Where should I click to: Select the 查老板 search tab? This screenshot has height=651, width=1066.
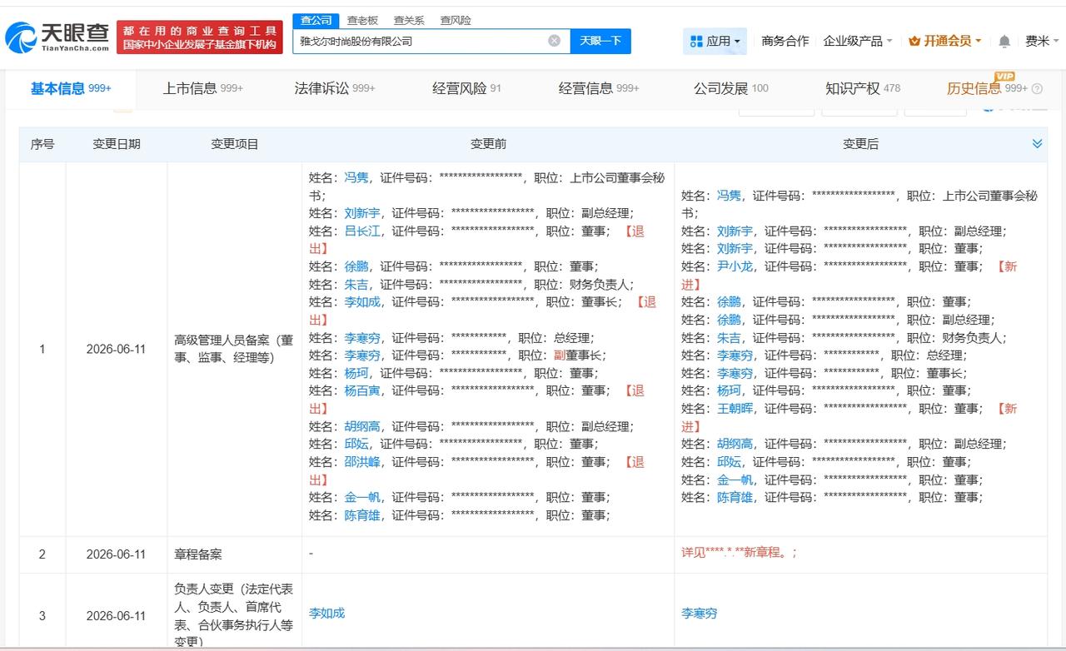(x=362, y=20)
